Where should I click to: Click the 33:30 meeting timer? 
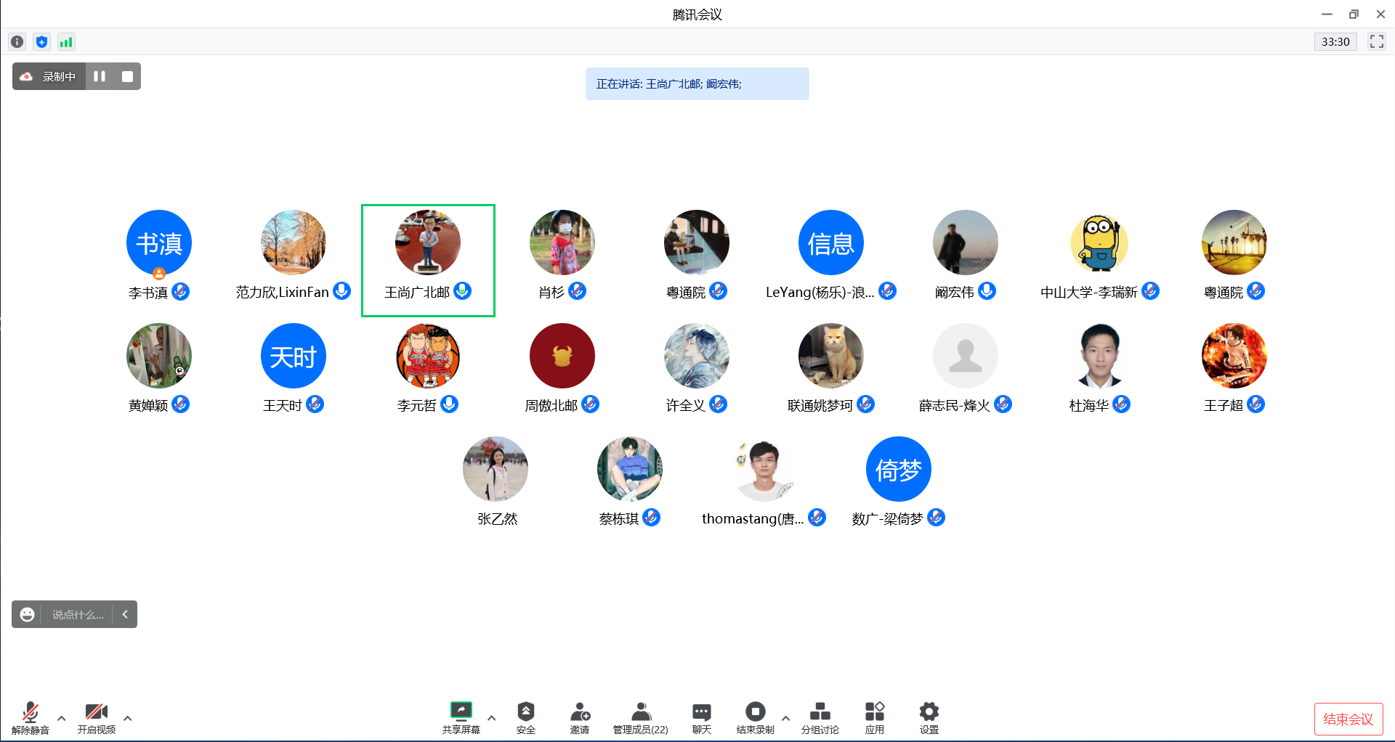click(1335, 41)
